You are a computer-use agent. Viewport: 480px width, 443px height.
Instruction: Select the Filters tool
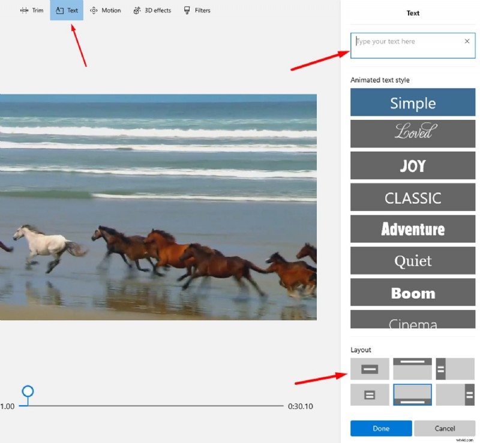[x=197, y=10]
